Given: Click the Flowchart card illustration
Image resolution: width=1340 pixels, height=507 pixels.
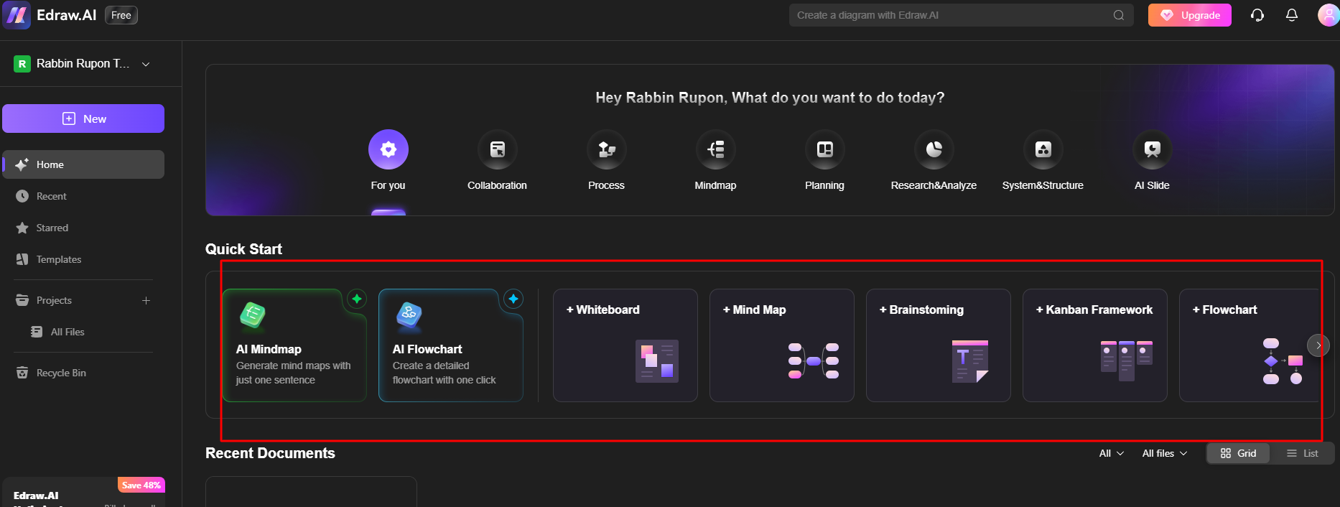Looking at the screenshot, I should [1283, 361].
